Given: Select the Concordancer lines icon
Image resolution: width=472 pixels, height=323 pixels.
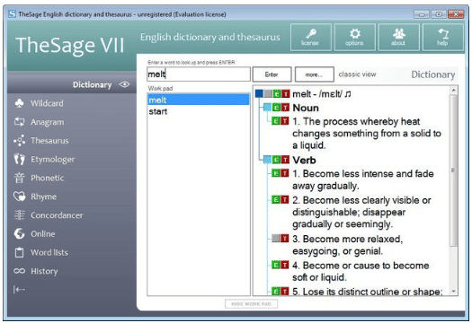Looking at the screenshot, I should (19, 214).
